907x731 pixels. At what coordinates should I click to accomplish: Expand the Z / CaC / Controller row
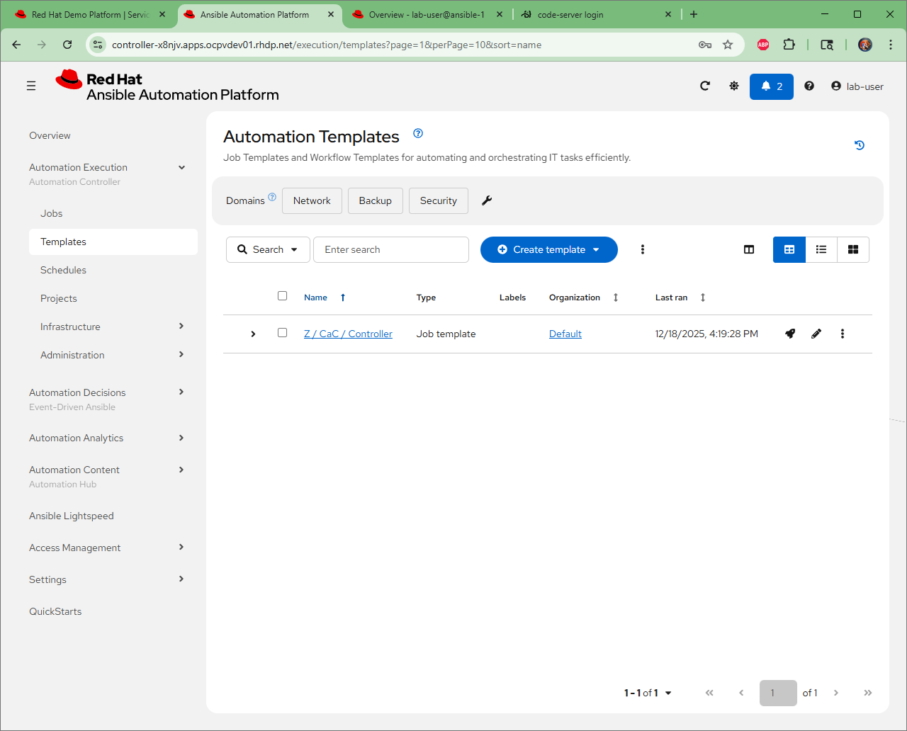pos(253,334)
